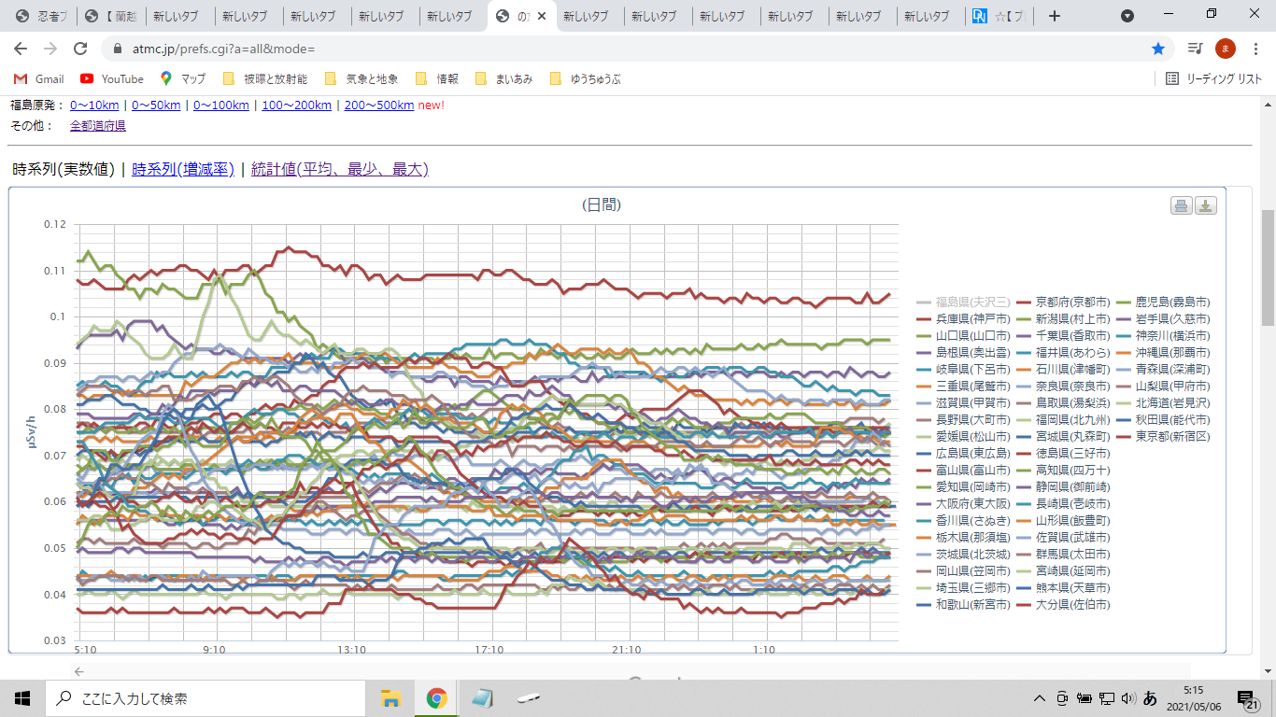The image size is (1276, 717).
Task: Show hidden system tray icons
Action: [x=1039, y=698]
